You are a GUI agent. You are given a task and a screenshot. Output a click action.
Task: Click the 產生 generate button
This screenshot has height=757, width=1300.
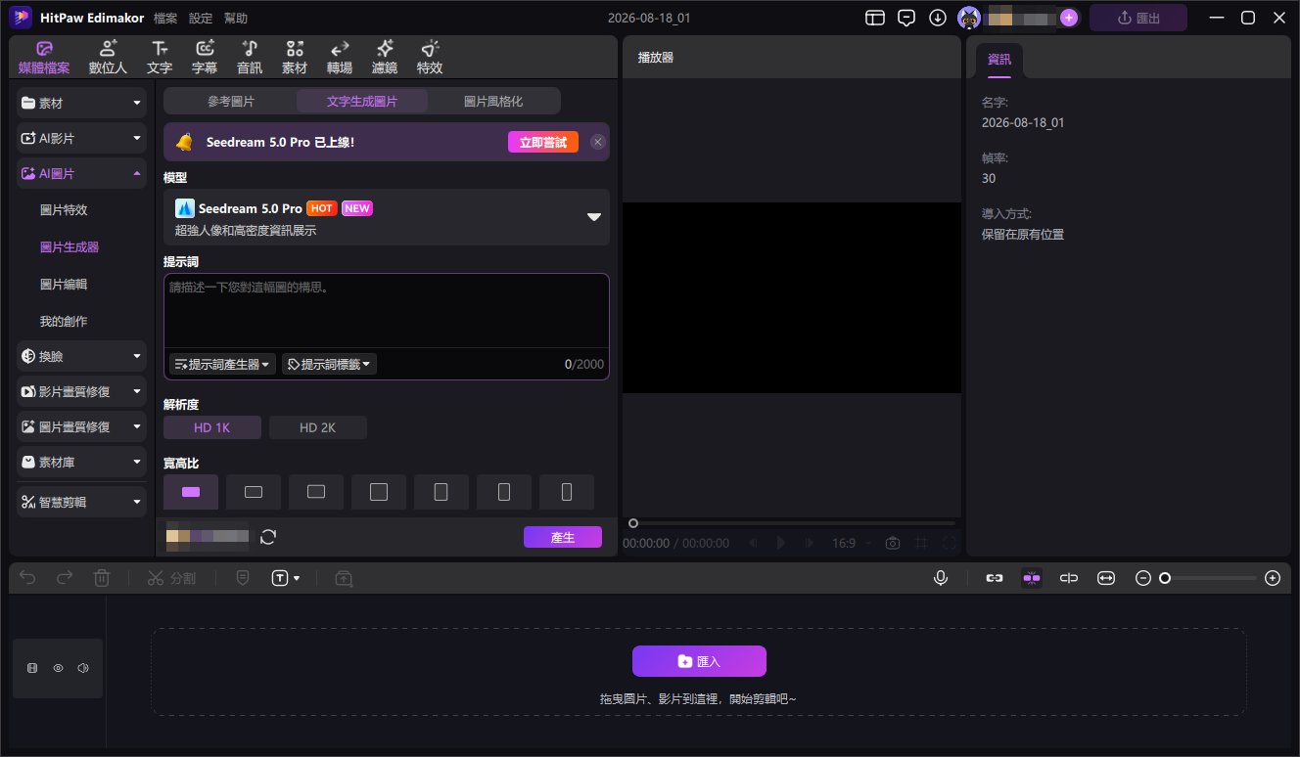(563, 537)
